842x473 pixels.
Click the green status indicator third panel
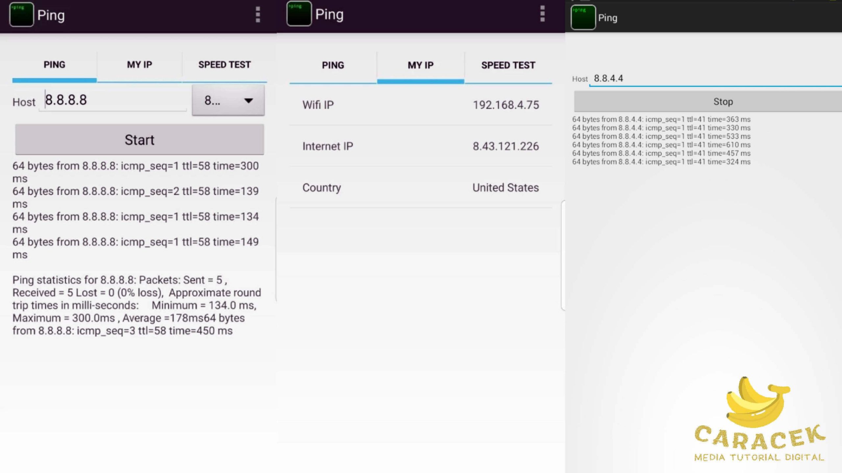583,17
